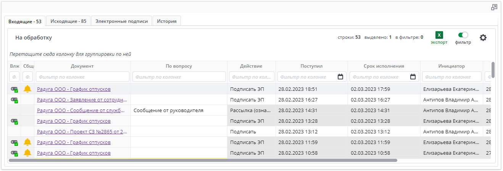This screenshot has height=171, width=503.
Task: Select 28.02.2023 13:28 received cell
Action: click(x=312, y=121)
